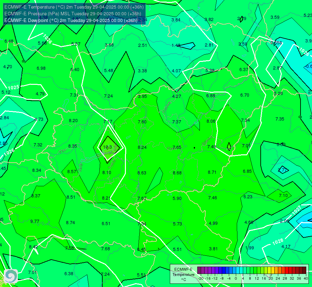Screen dimensions: 312x287
Task: Click the 7.49 temperature value
Action: click(212, 147)
